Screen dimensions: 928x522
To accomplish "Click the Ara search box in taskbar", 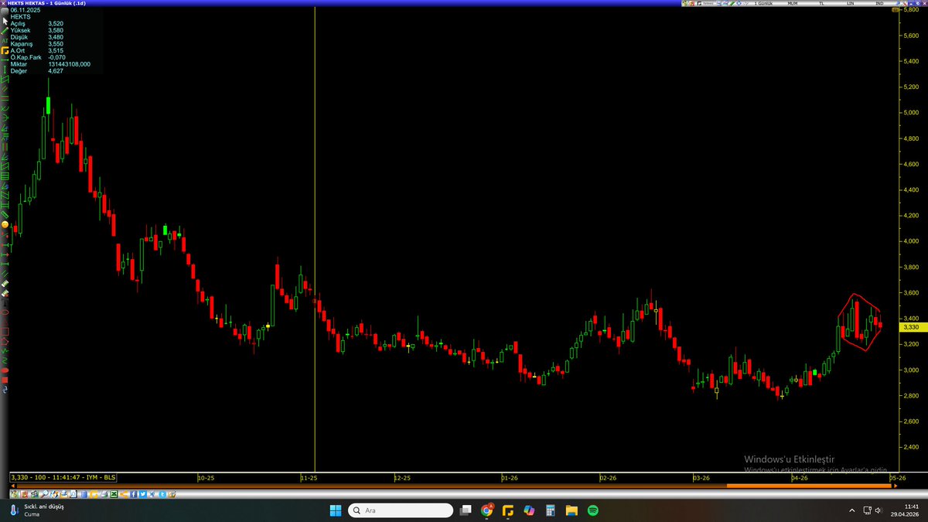I will [x=400, y=510].
